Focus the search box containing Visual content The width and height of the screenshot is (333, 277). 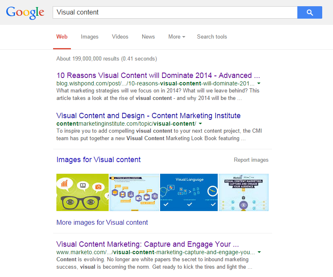[x=175, y=12]
